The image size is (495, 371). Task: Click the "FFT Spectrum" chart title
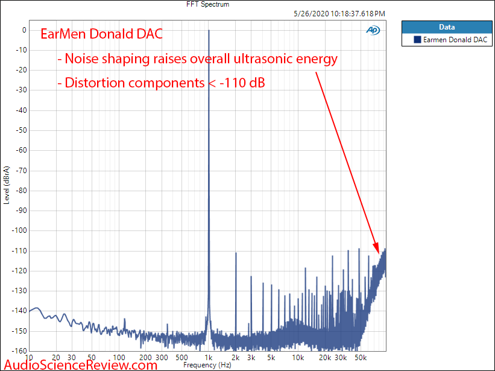208,4
